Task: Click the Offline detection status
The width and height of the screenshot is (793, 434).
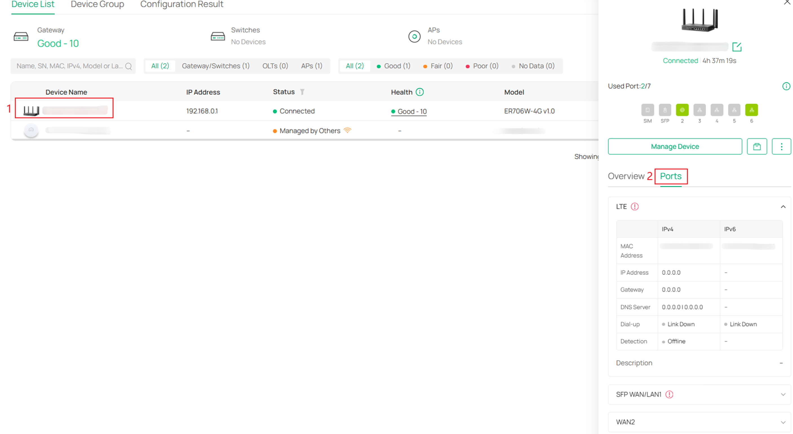Action: click(674, 341)
